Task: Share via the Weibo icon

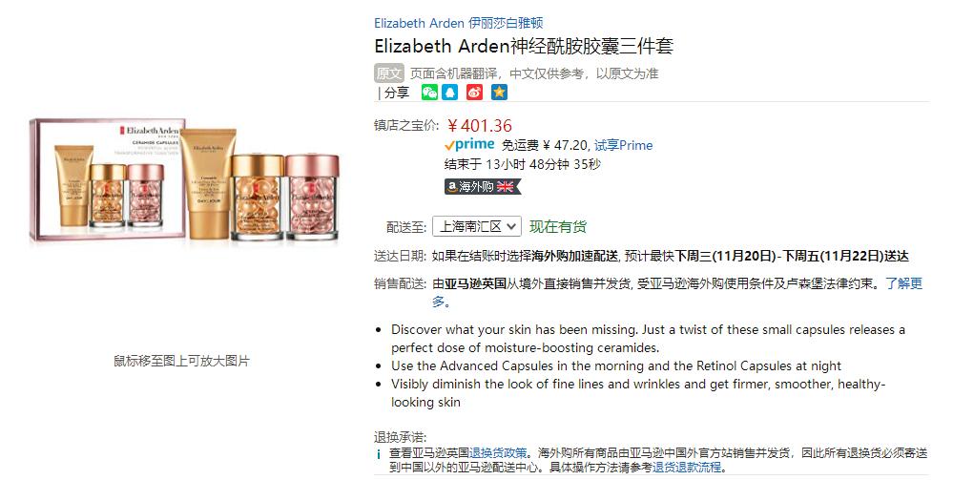Action: (475, 92)
